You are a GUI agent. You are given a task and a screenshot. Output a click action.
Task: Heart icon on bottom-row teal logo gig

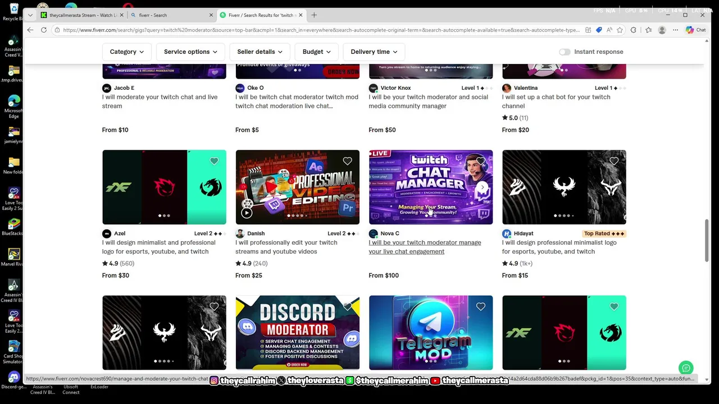tap(614, 306)
